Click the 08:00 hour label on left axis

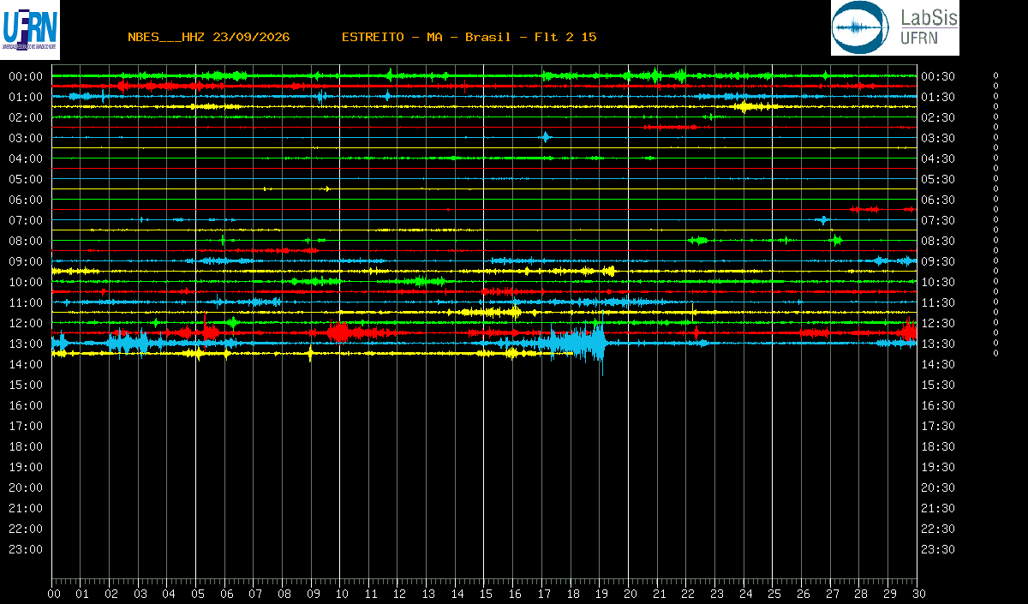point(26,241)
